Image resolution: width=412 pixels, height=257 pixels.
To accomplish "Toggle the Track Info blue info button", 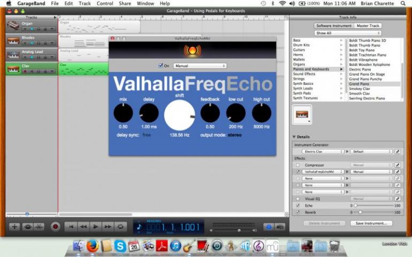I will tap(269, 227).
